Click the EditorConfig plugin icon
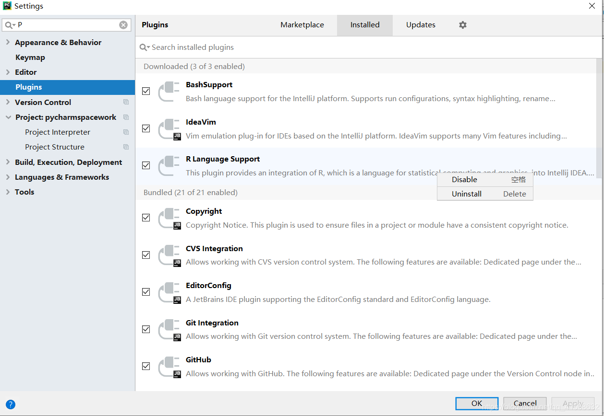 [x=169, y=292]
